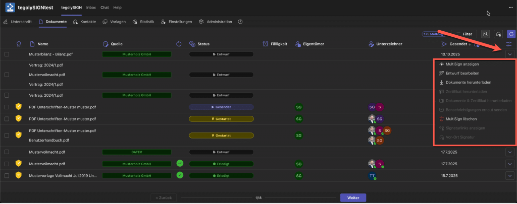Open the Filter button
This screenshot has height=204, width=517.
(x=464, y=34)
